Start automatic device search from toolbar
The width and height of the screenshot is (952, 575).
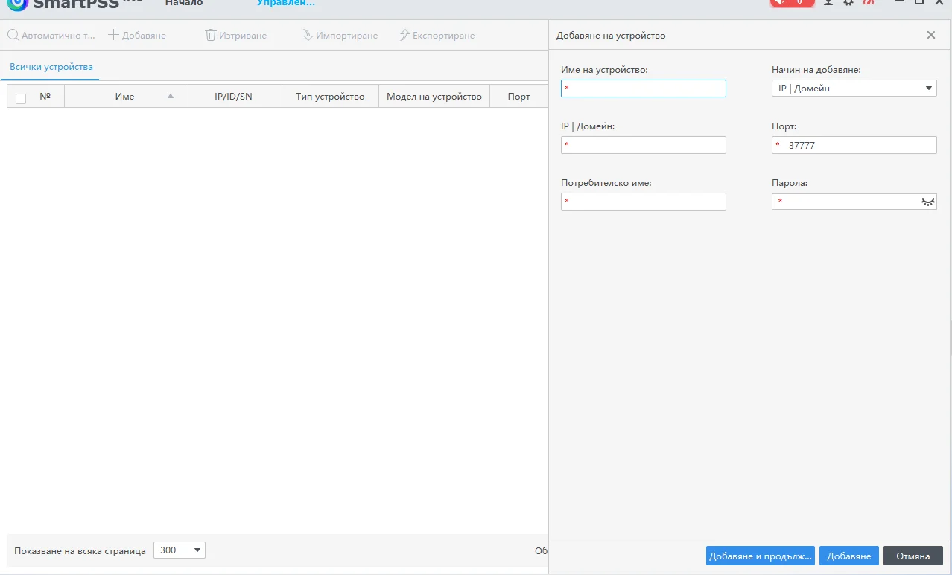pyautogui.click(x=52, y=36)
